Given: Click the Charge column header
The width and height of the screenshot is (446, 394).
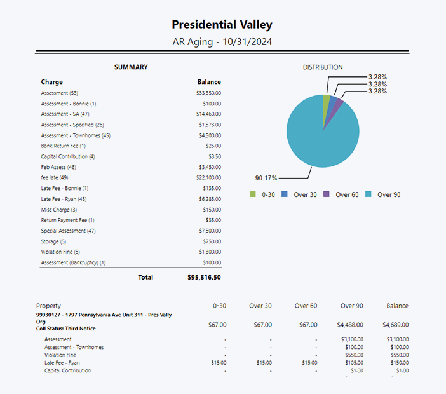Looking at the screenshot, I should click(x=52, y=82).
